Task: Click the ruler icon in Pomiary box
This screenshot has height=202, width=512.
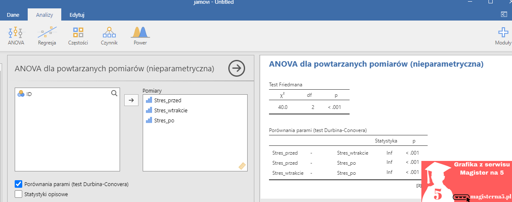Action: (242, 166)
